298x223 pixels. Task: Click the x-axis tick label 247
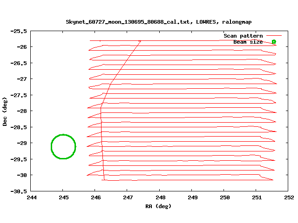pyautogui.click(x=128, y=197)
